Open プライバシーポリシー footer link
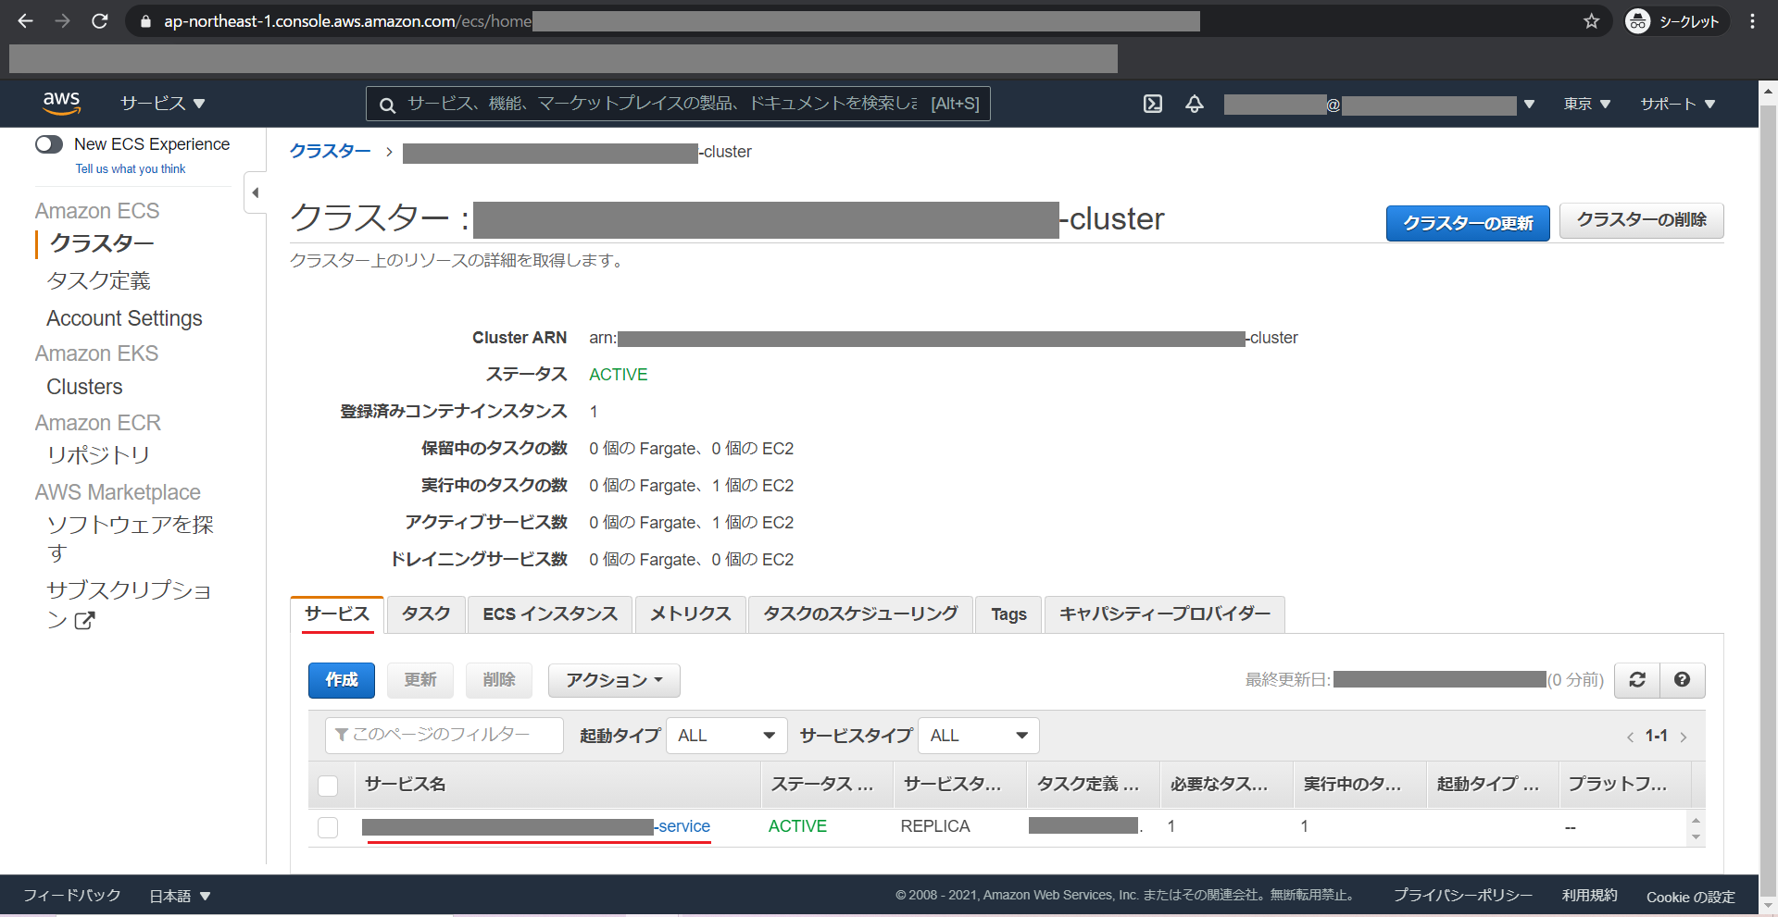 pyautogui.click(x=1463, y=896)
